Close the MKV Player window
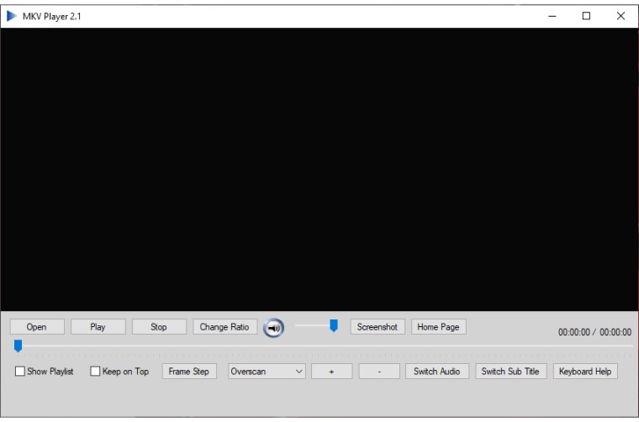Screen dimensions: 639x422 pyautogui.click(x=621, y=16)
